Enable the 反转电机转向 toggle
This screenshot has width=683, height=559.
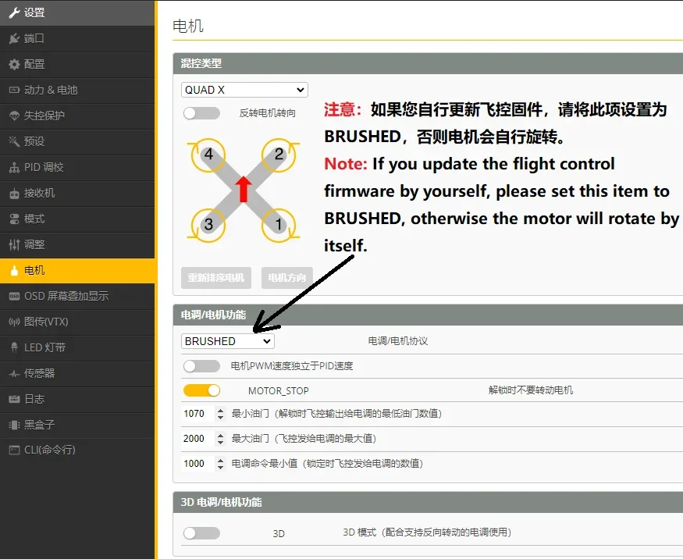click(x=201, y=113)
